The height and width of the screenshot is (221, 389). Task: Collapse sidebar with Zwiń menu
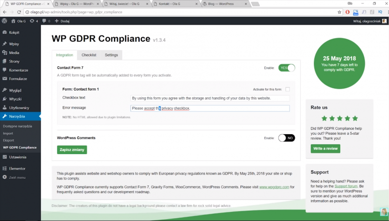14,177
